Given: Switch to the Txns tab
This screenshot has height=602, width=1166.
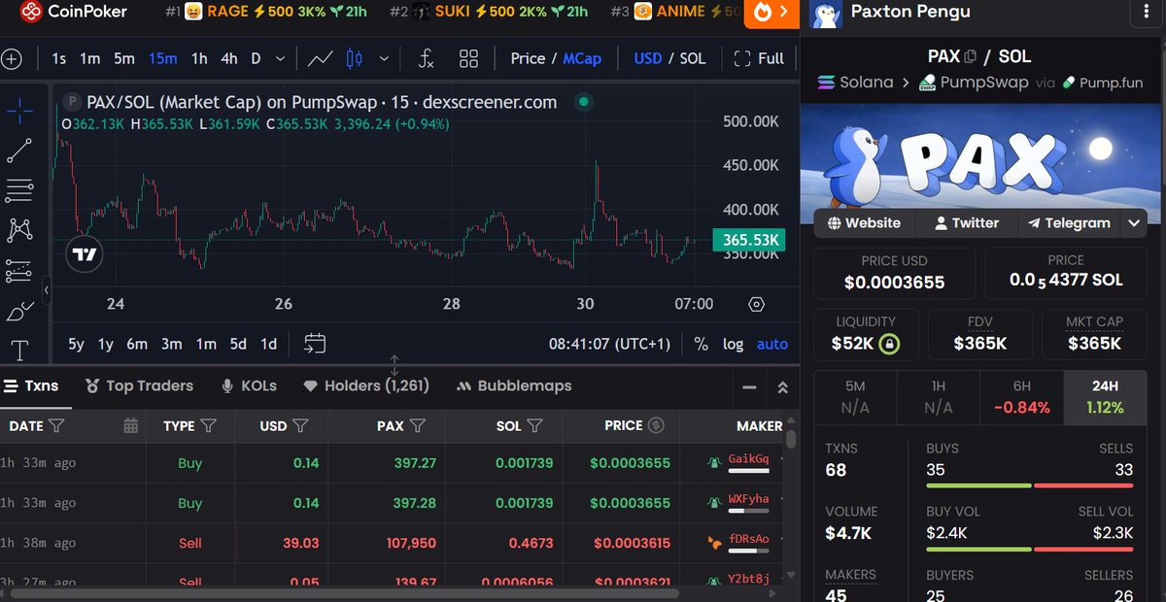Looking at the screenshot, I should [x=32, y=385].
